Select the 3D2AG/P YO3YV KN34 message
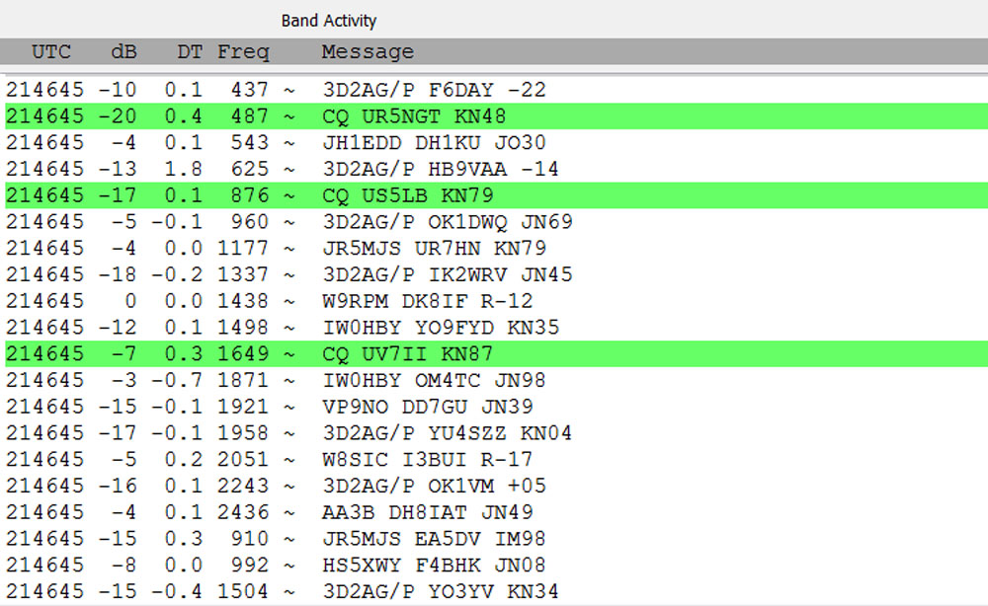Viewport: 988px width, 606px height. click(x=441, y=591)
